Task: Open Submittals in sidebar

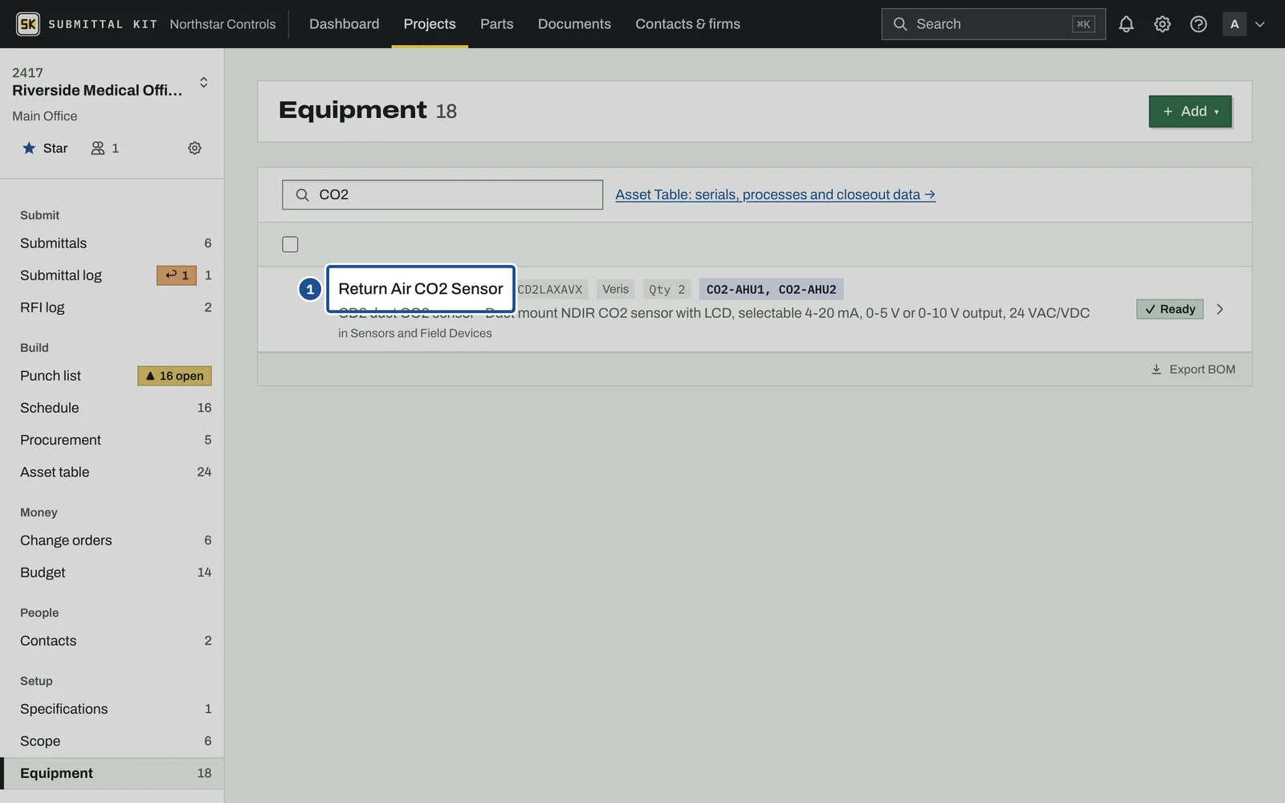Action: tap(112, 243)
